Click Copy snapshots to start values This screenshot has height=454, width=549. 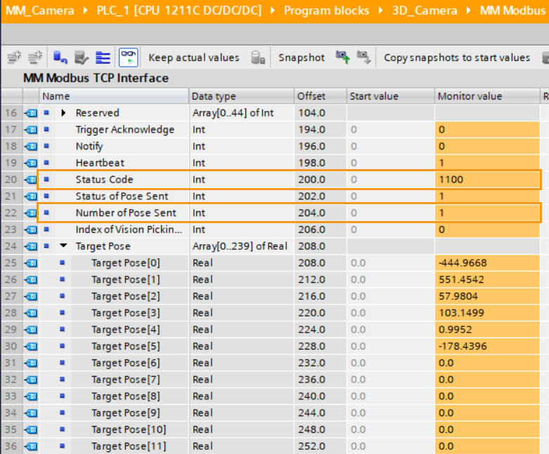coord(457,58)
